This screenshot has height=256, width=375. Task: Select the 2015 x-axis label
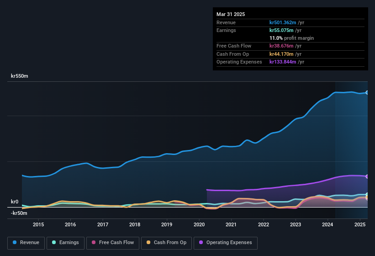(38, 224)
